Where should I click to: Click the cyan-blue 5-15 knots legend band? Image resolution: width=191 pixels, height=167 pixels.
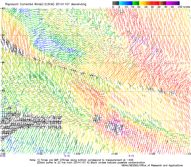pyautogui.click(x=126, y=3)
